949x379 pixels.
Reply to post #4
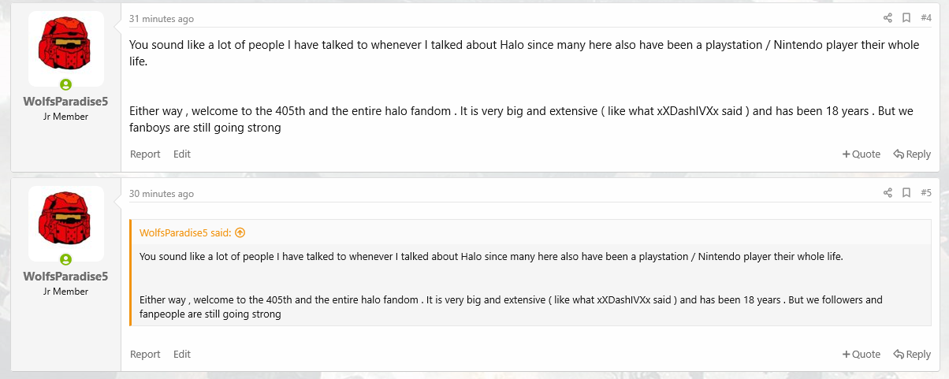pos(912,154)
